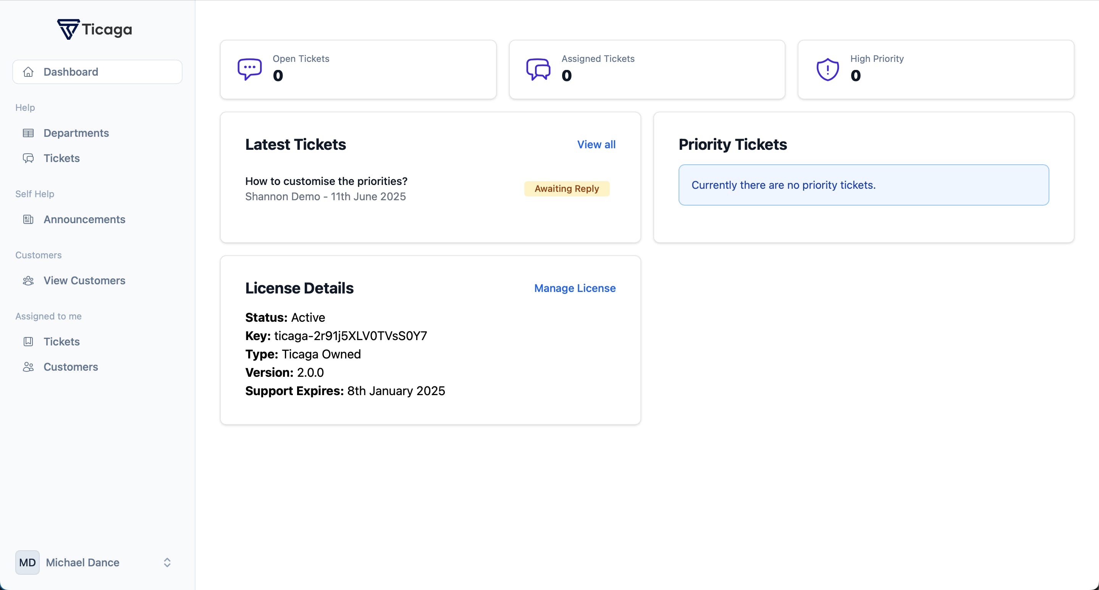Click the Departments table icon

tap(28, 133)
